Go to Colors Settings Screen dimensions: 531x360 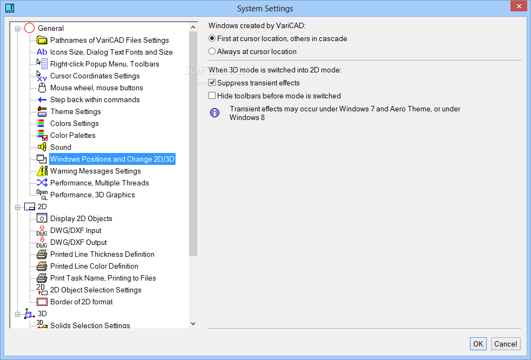pyautogui.click(x=75, y=123)
